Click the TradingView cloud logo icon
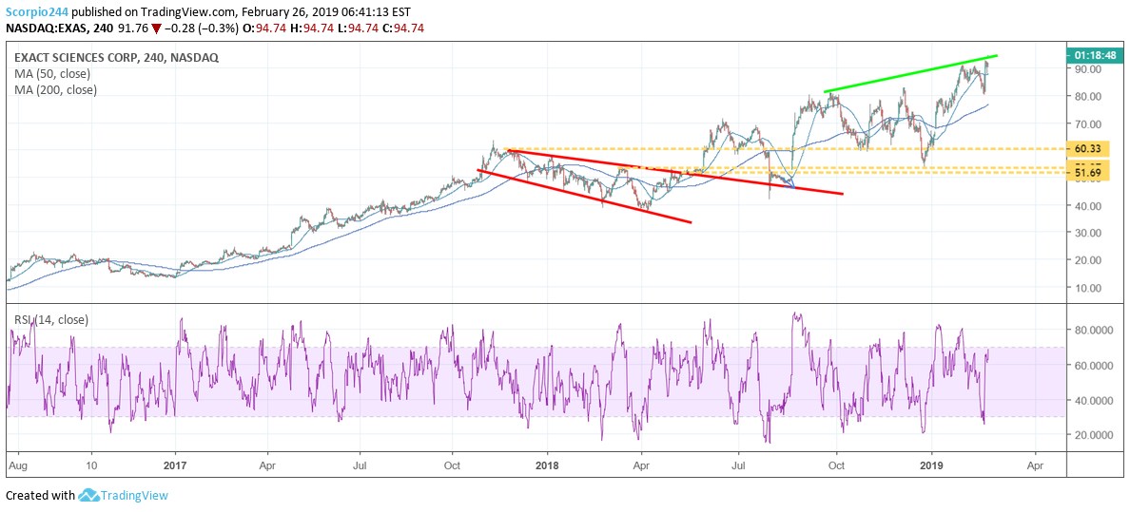 [88, 496]
